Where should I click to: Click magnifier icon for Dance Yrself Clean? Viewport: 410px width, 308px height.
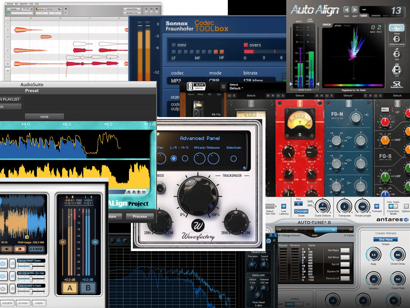[12, 263]
